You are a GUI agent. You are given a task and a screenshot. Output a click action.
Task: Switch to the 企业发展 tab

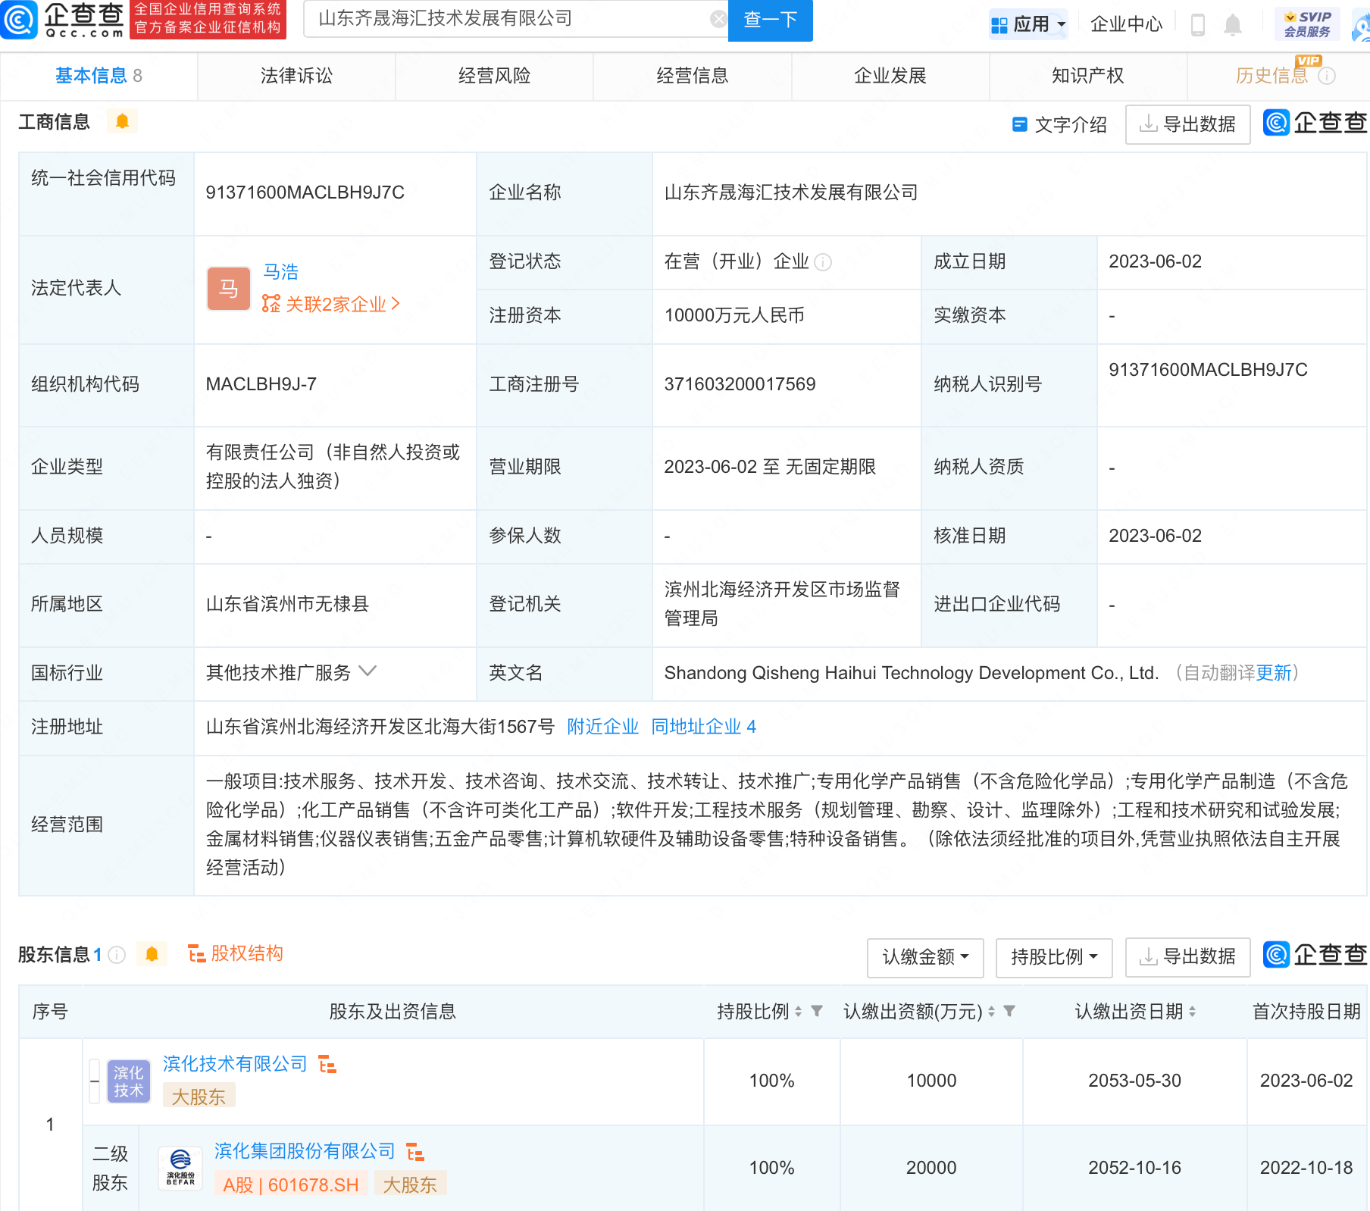(890, 76)
